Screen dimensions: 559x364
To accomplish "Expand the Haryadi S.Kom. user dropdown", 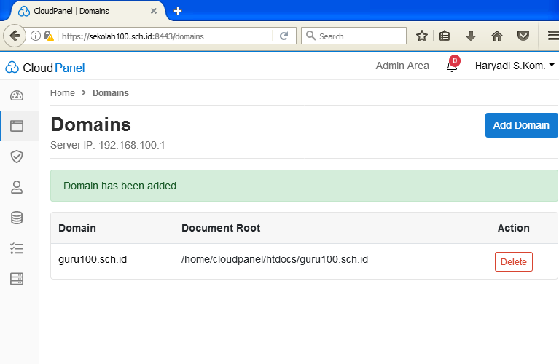I will pos(515,66).
